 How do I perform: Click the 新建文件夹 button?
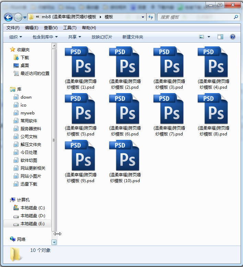[133, 37]
